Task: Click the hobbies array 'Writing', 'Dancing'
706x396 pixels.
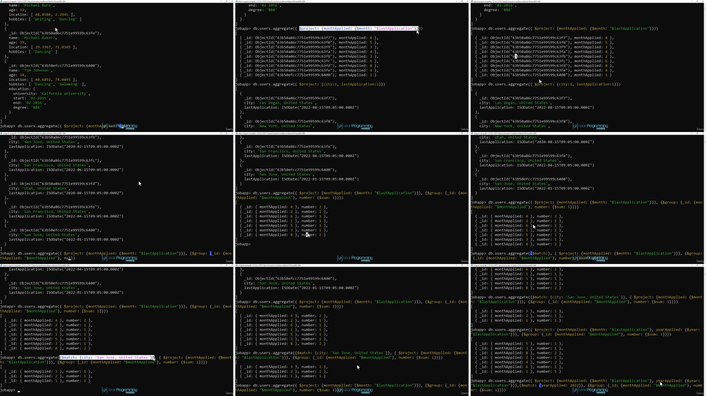Action: click(x=55, y=19)
